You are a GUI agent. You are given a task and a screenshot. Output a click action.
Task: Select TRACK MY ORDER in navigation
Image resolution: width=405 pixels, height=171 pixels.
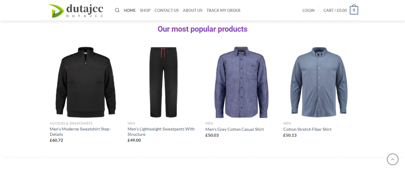(x=223, y=10)
